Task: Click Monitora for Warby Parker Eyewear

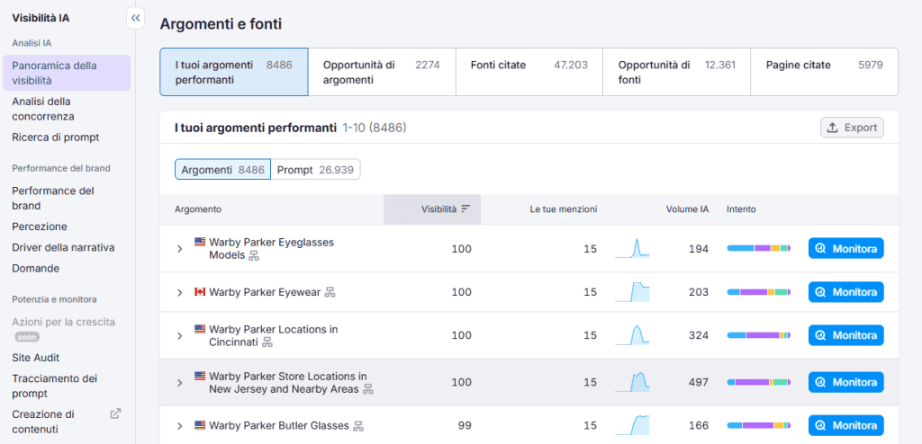Action: [x=846, y=292]
